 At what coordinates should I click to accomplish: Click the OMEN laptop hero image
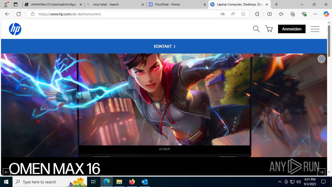164,105
